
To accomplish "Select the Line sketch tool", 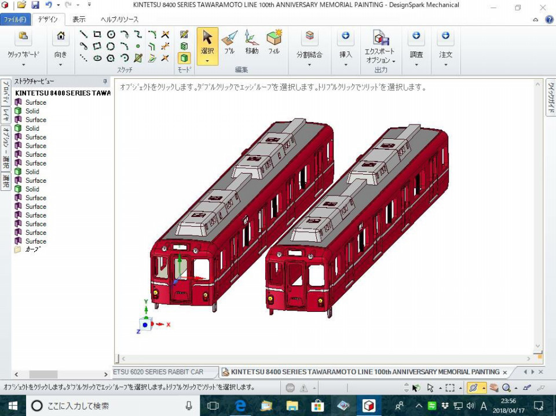I will 83,34.
